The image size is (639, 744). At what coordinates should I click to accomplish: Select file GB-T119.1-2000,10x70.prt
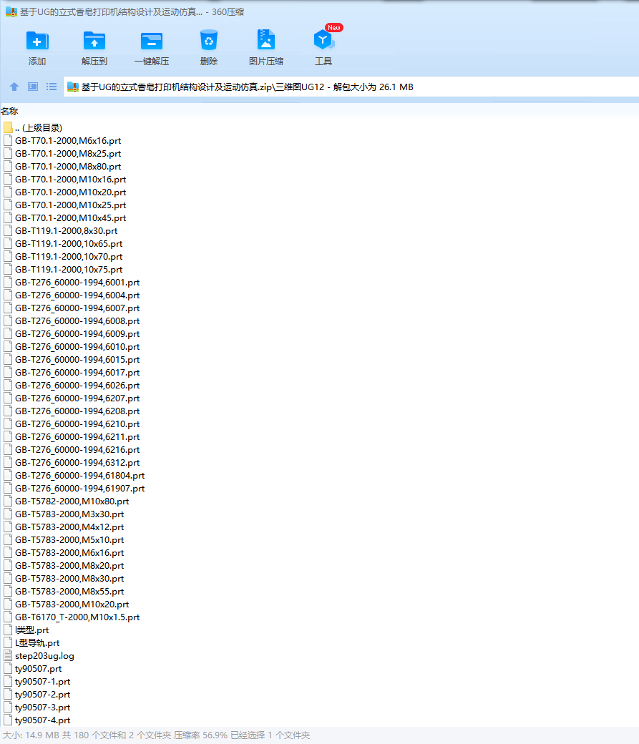pyautogui.click(x=69, y=257)
